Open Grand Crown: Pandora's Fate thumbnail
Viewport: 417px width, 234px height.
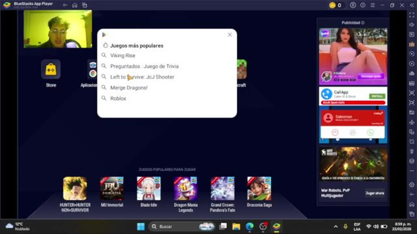[223, 188]
